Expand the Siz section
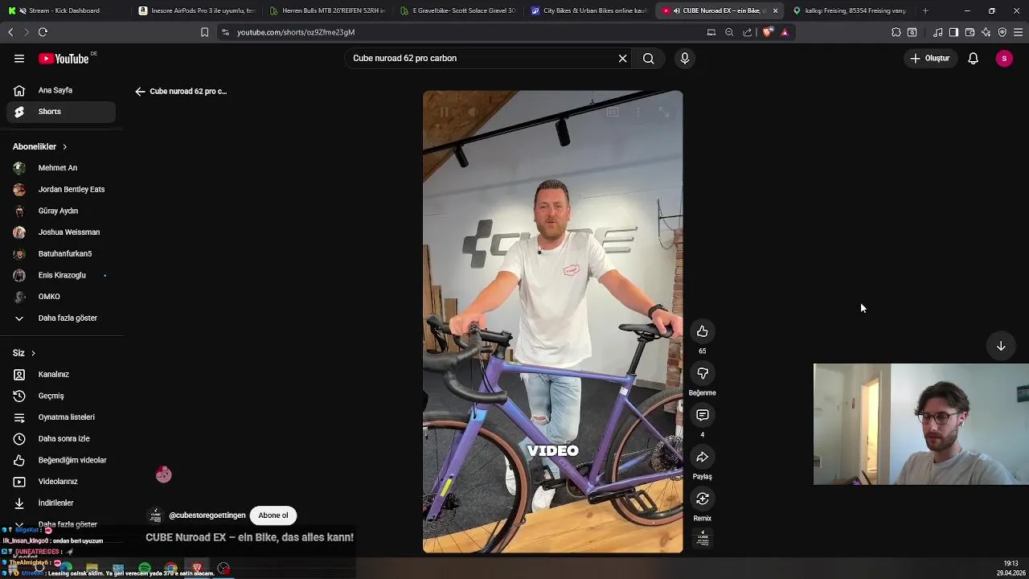 (24, 353)
